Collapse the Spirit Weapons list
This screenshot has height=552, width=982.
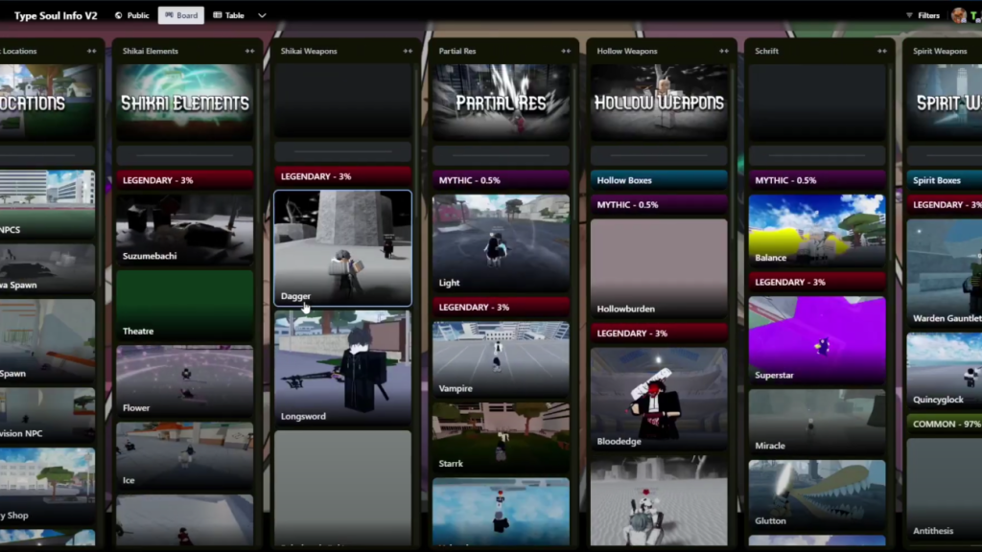pos(976,51)
